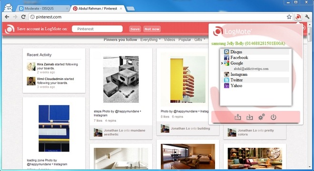
Task: Reload the Pinterest page
Action: point(23,17)
